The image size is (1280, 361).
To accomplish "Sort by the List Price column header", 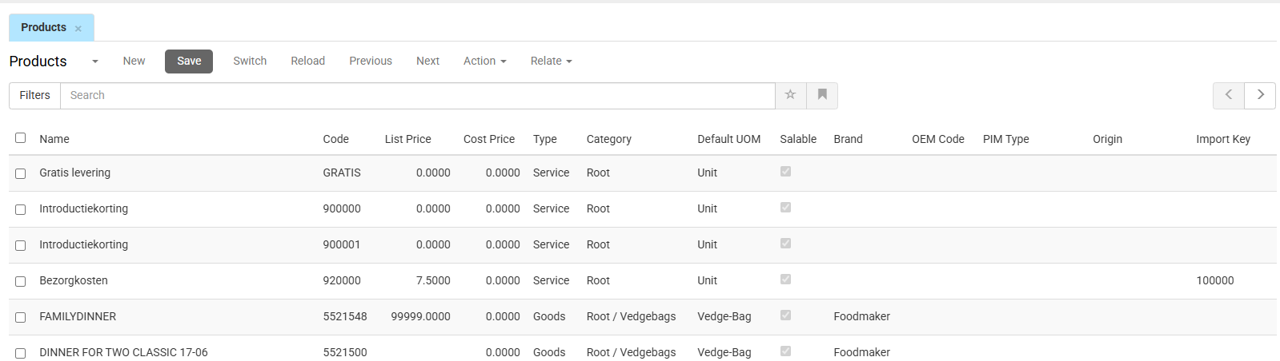I will [407, 139].
